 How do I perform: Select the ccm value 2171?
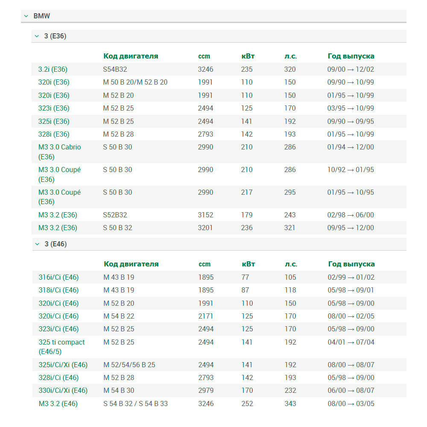tap(206, 316)
